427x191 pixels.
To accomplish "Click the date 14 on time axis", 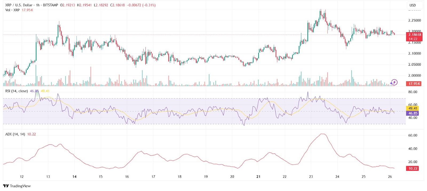I will pos(74,177).
